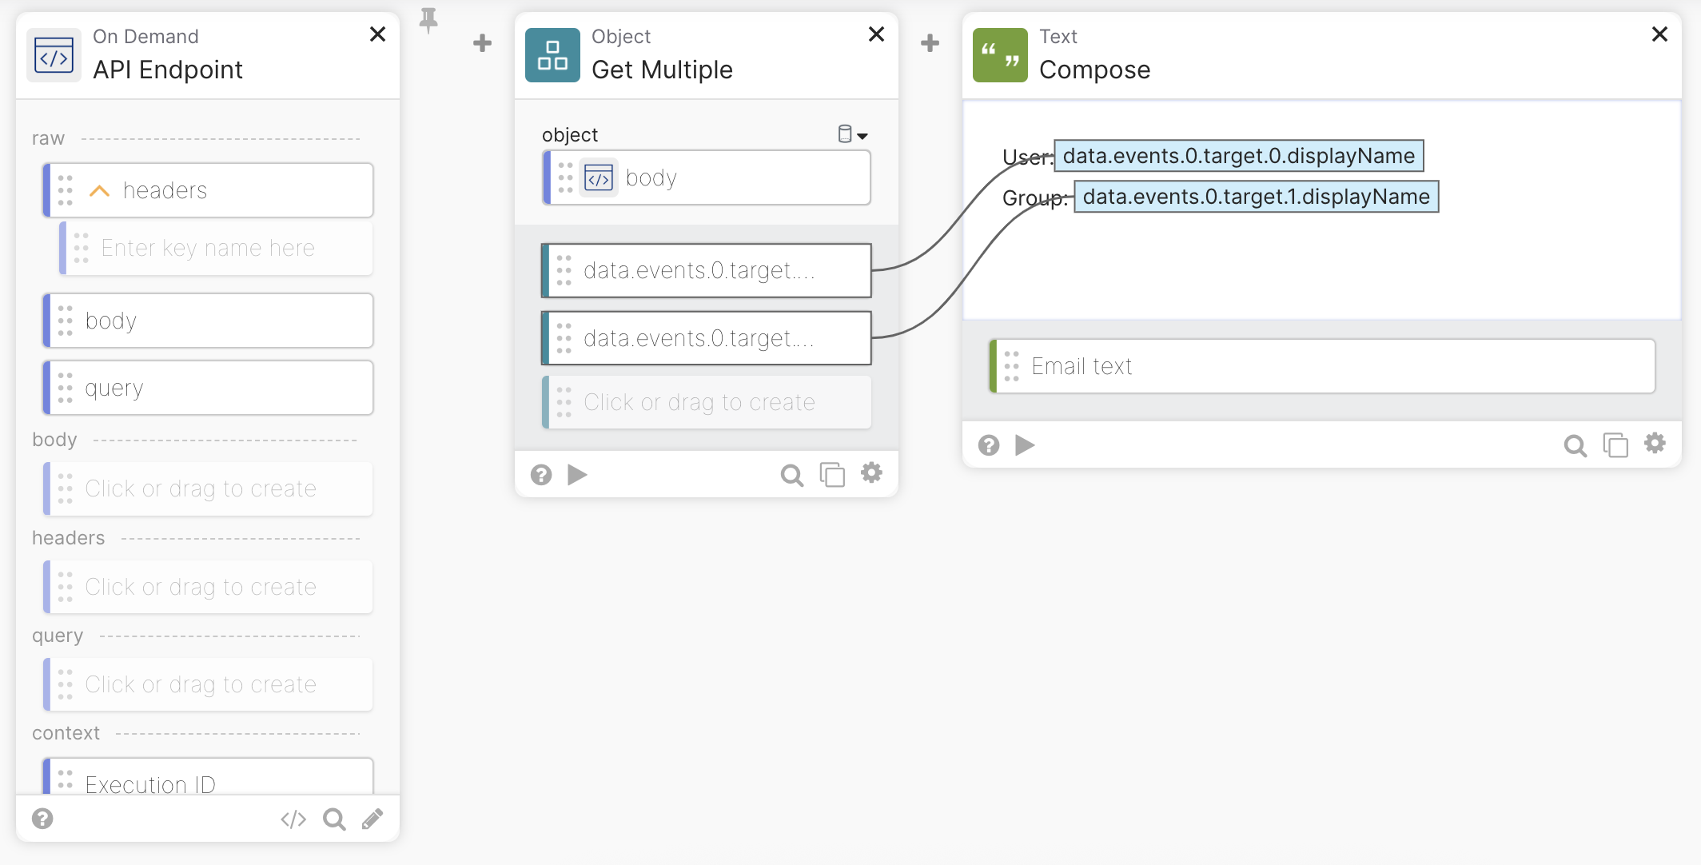Image resolution: width=1701 pixels, height=865 pixels.
Task: Click the 'Enter key name here' field
Action: 216,249
